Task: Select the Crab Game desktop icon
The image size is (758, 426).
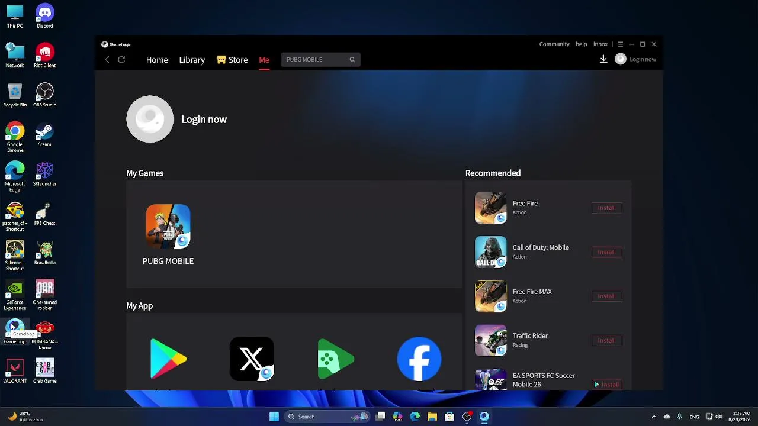Action: 45,372
